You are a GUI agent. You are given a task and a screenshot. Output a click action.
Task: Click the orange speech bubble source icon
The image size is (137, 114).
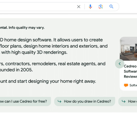[126, 85]
